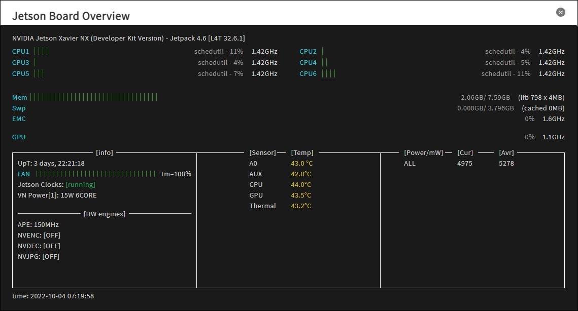This screenshot has width=578, height=311.
Task: Click the Thermal temperature value 43.2°C
Action: 301,206
